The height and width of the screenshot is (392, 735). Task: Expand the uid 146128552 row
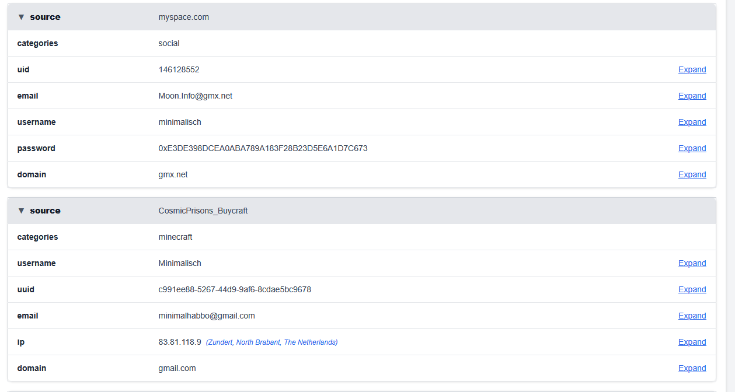click(692, 69)
